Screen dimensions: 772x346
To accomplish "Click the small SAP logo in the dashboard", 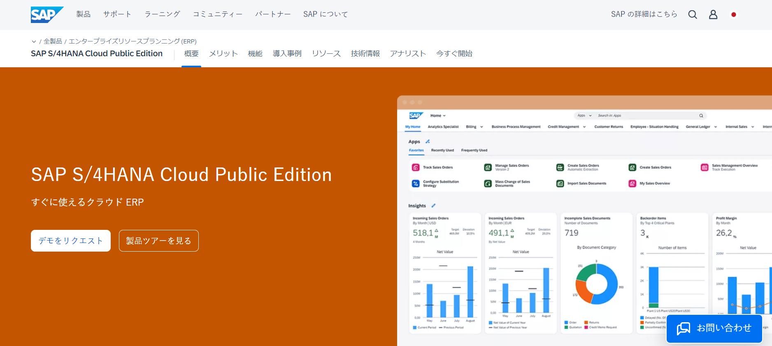I will [416, 116].
